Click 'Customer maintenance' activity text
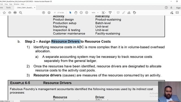Image resolution: width=181 pixels, height=102 pixels. [x=69, y=33]
